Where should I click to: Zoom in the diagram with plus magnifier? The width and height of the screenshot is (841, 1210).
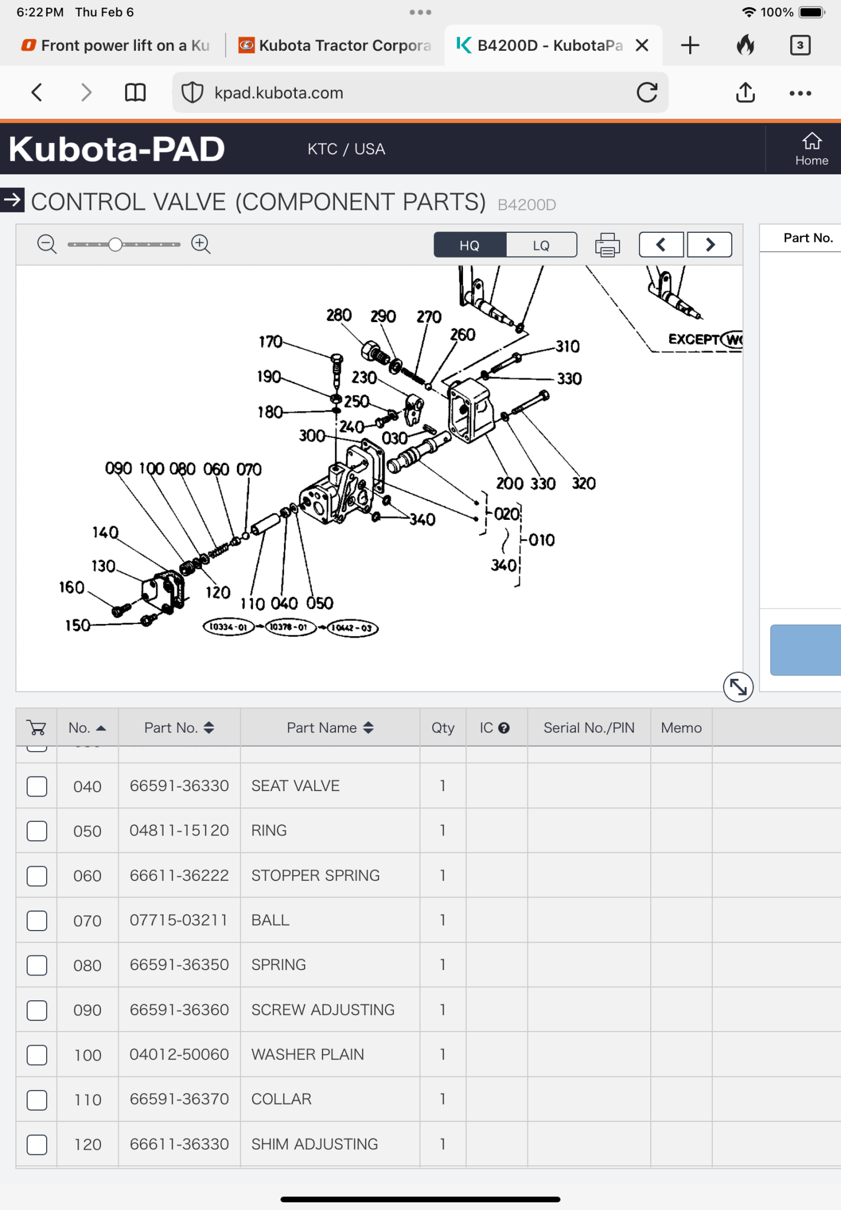201,244
